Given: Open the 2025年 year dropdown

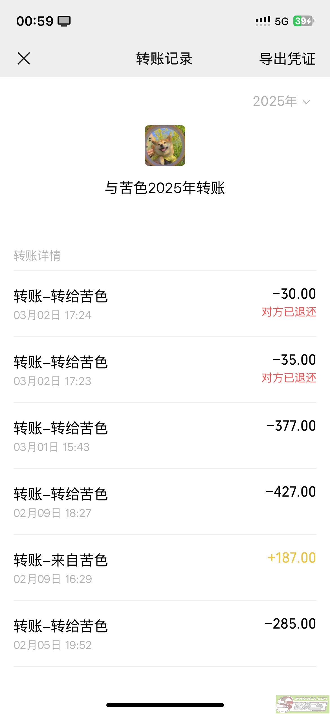Looking at the screenshot, I should [275, 102].
